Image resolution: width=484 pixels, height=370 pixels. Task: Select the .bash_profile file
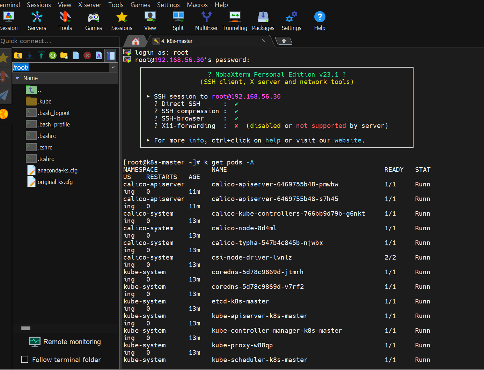pyautogui.click(x=48, y=124)
